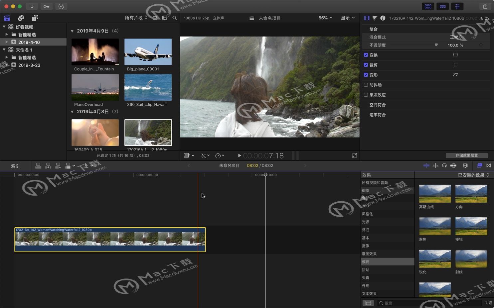
Task: Open the viewer transform tool dropdown
Action: pos(189,155)
